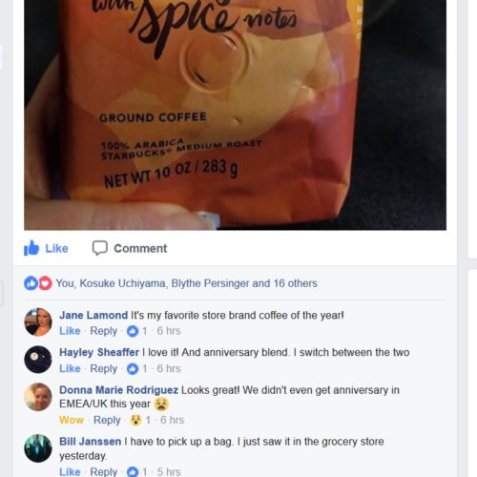The width and height of the screenshot is (477, 477).
Task: Show the '16 others' who reacted
Action: coord(296,283)
